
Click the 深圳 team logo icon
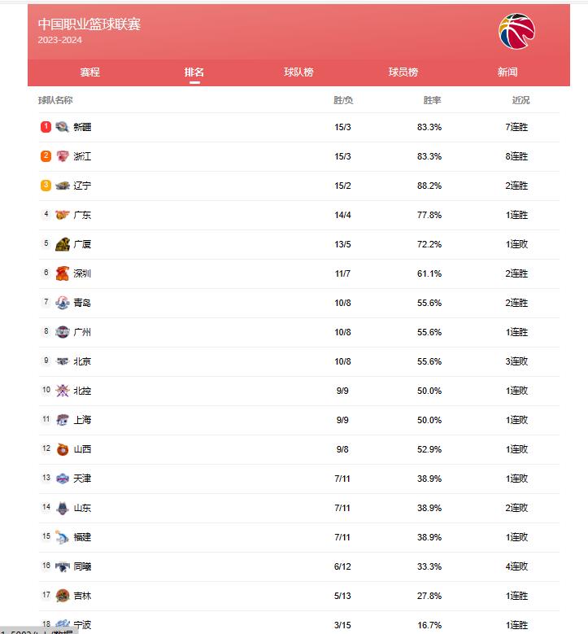point(63,273)
